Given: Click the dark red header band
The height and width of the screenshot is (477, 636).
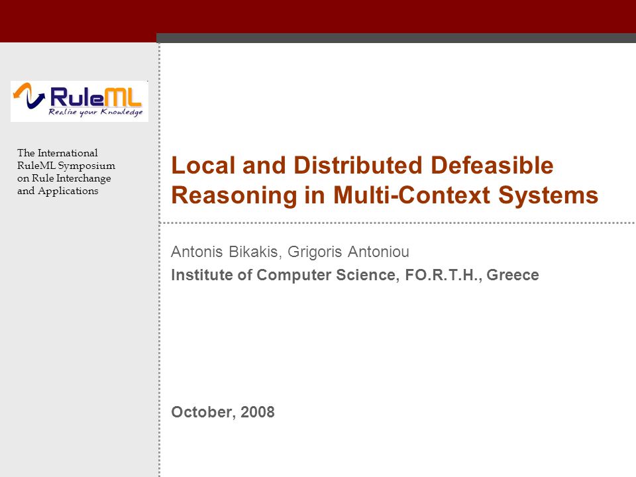Looking at the screenshot, I should 318,17.
